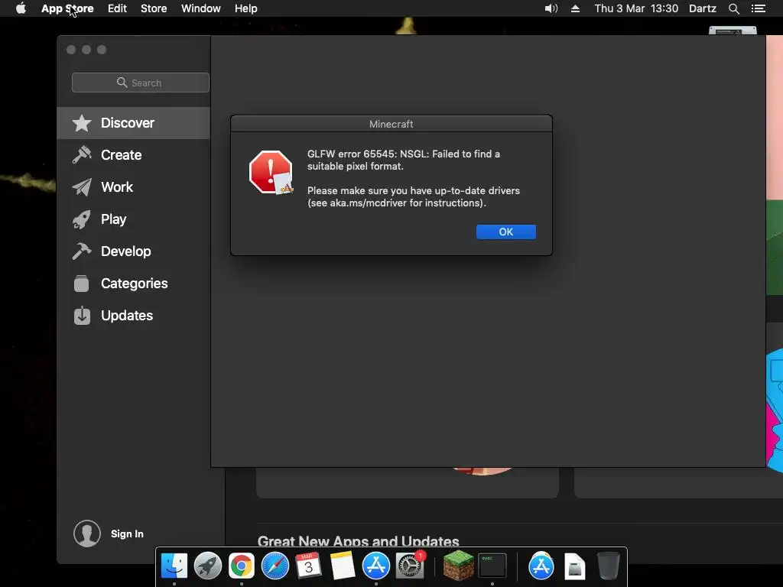Viewport: 783px width, 587px height.
Task: Click the document file icon in the Dock
Action: click(575, 566)
